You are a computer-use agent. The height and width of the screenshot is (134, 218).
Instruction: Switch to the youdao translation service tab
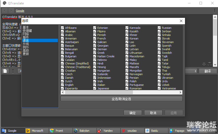132,131
